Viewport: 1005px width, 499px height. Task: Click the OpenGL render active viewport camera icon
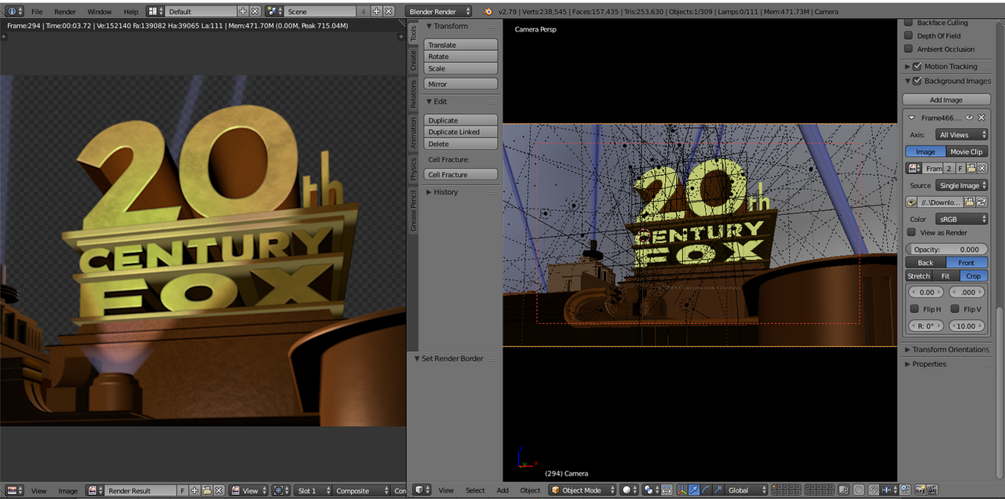coord(920,490)
